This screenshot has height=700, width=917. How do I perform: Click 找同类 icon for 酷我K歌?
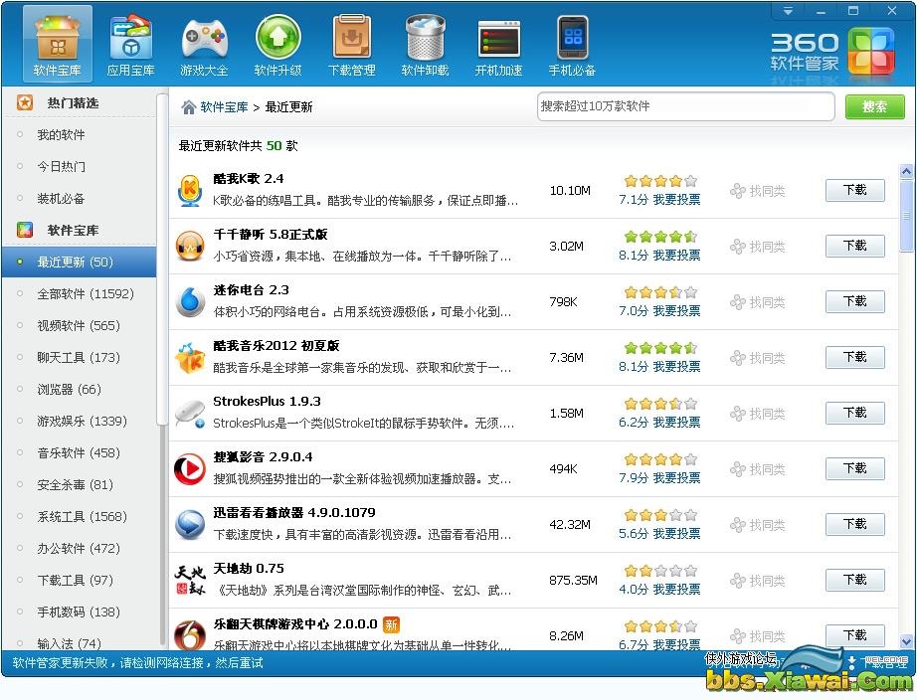tap(737, 191)
